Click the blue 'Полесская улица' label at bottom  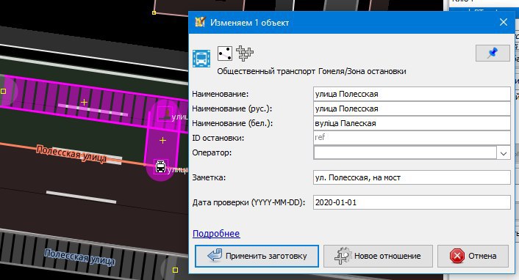pos(80,257)
